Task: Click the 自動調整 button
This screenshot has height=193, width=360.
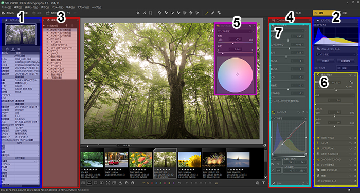Action: point(345,61)
